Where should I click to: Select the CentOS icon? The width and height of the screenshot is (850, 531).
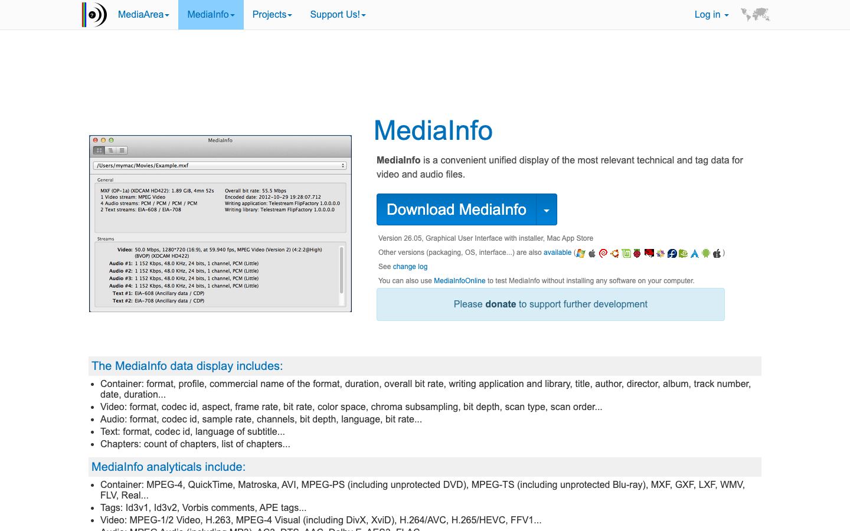click(x=661, y=253)
